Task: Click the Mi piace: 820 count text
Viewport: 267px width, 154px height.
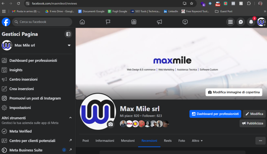Action: pyautogui.click(x=130, y=116)
